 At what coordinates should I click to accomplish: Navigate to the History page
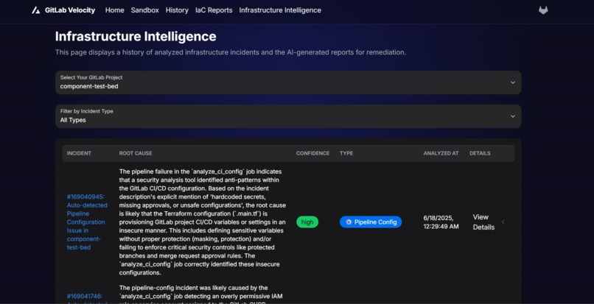[177, 10]
